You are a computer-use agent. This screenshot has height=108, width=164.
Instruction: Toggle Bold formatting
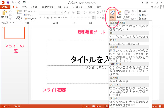tap(40, 18)
